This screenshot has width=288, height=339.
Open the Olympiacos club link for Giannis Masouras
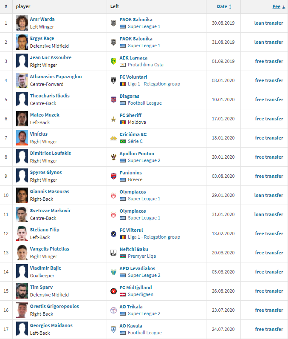coord(133,192)
